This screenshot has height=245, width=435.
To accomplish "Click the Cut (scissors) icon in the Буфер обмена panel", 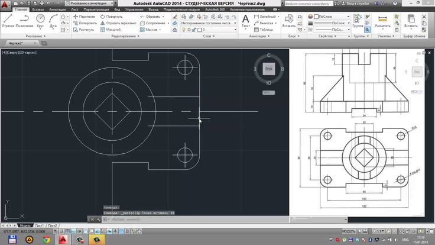I will [x=424, y=17].
